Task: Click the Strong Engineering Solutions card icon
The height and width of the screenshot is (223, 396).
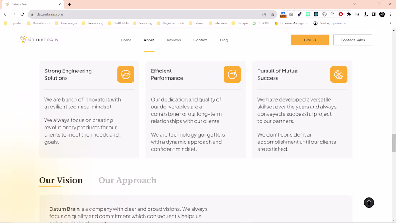Action: [126, 74]
